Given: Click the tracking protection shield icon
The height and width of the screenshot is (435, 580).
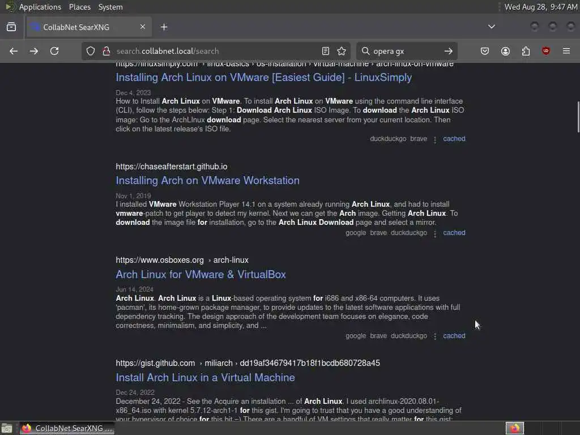Looking at the screenshot, I should pos(91,51).
